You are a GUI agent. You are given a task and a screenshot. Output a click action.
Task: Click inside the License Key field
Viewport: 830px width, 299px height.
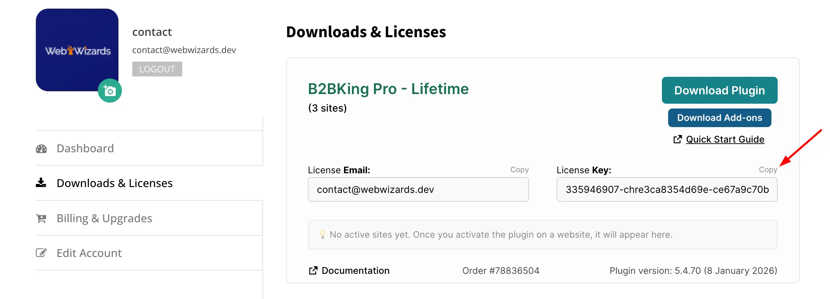667,189
